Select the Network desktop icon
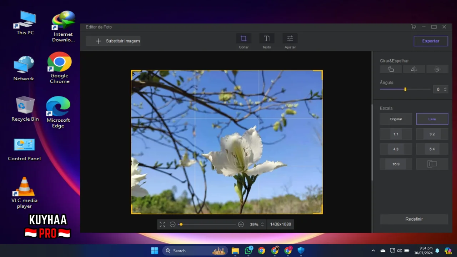 (24, 68)
